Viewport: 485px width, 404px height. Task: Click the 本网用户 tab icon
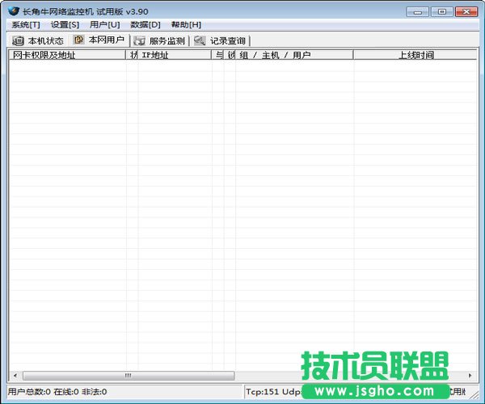click(79, 40)
